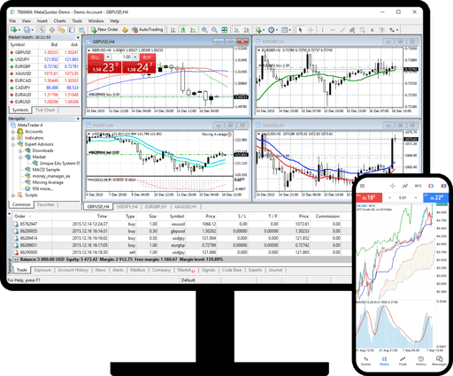453x376 pixels.
Task: Tap the crosshair icon in phone app
Action: pyautogui.click(x=392, y=186)
